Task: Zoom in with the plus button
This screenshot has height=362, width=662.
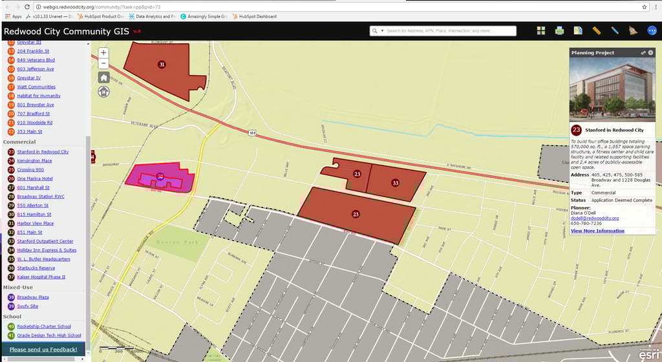Action: click(103, 53)
